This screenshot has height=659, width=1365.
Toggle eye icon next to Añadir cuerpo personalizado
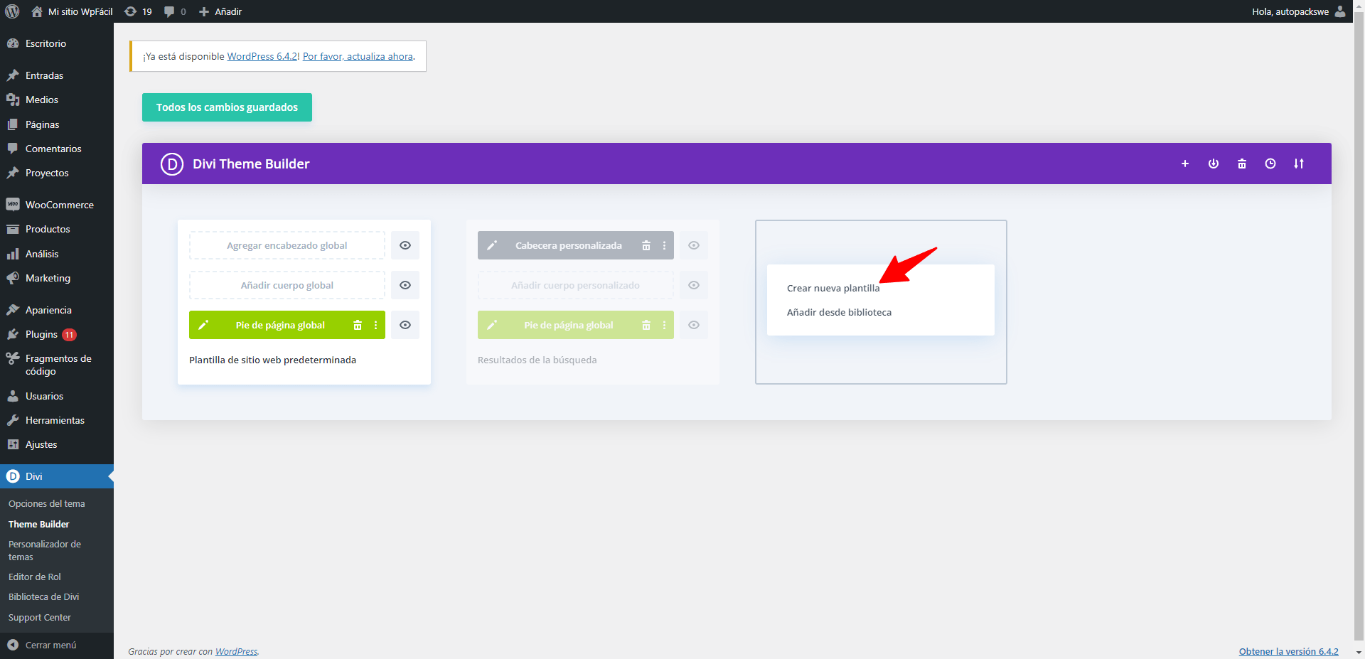point(694,285)
